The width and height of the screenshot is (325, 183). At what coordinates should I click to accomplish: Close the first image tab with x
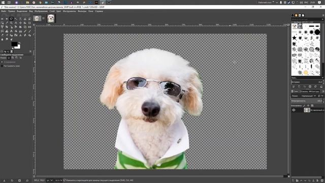point(43,18)
